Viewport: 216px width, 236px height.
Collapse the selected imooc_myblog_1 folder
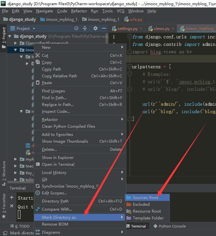coord(15,50)
